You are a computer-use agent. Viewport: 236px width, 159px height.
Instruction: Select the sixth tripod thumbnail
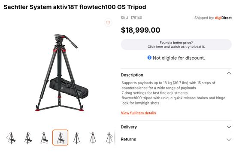(93, 138)
